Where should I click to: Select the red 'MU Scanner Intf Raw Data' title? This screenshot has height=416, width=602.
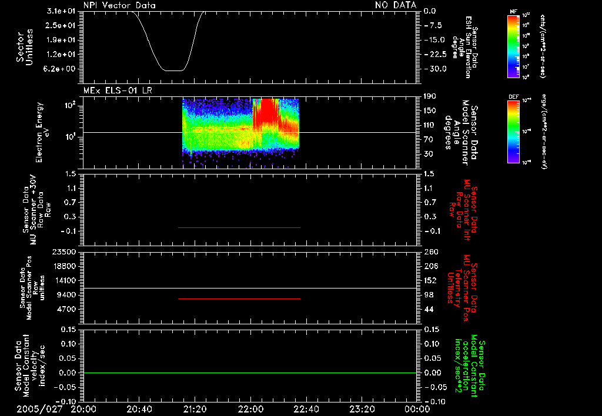coord(464,210)
